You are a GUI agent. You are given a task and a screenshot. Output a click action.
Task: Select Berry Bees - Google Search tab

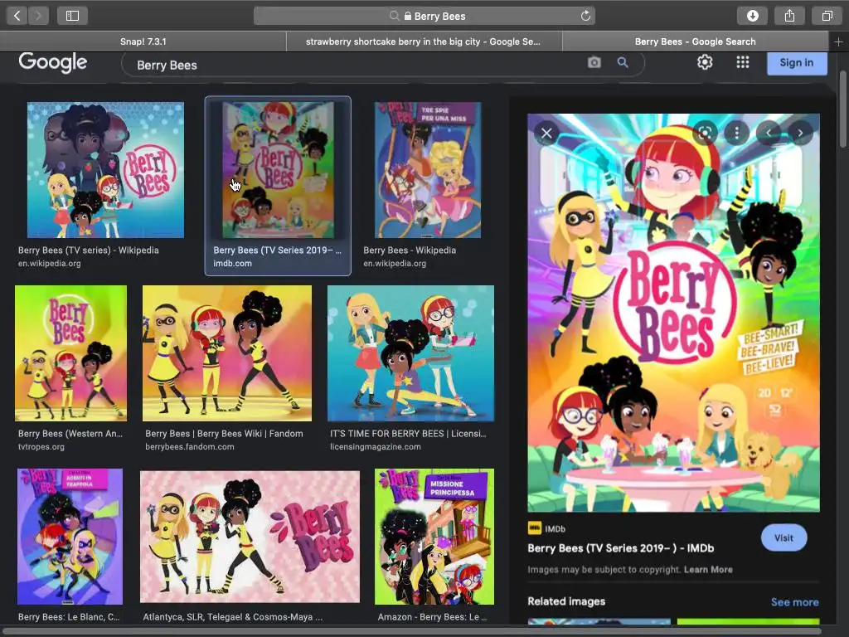[x=696, y=41]
